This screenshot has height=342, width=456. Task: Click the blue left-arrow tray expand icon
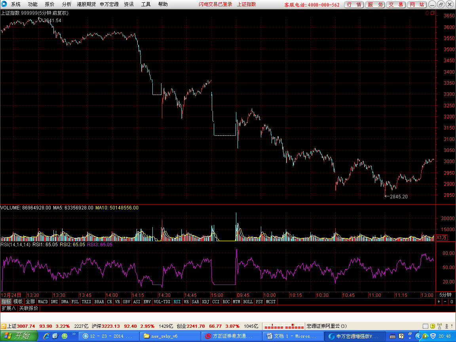pos(418,336)
